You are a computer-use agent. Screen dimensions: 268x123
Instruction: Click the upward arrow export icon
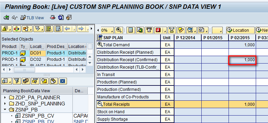click(x=172, y=30)
